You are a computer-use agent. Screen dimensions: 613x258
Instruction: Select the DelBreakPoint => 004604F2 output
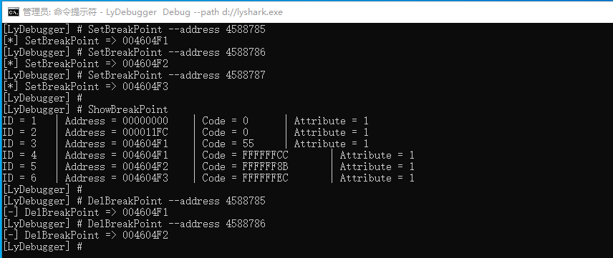coord(85,235)
